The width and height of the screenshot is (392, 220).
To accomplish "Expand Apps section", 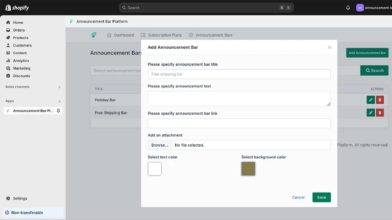I will pyautogui.click(x=33, y=101).
